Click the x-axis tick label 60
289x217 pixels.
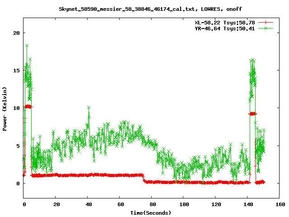tap(121, 204)
